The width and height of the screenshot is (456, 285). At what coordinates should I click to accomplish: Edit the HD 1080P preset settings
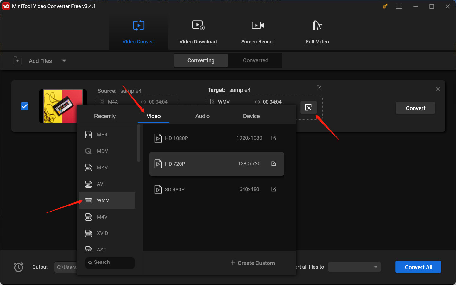pyautogui.click(x=274, y=138)
